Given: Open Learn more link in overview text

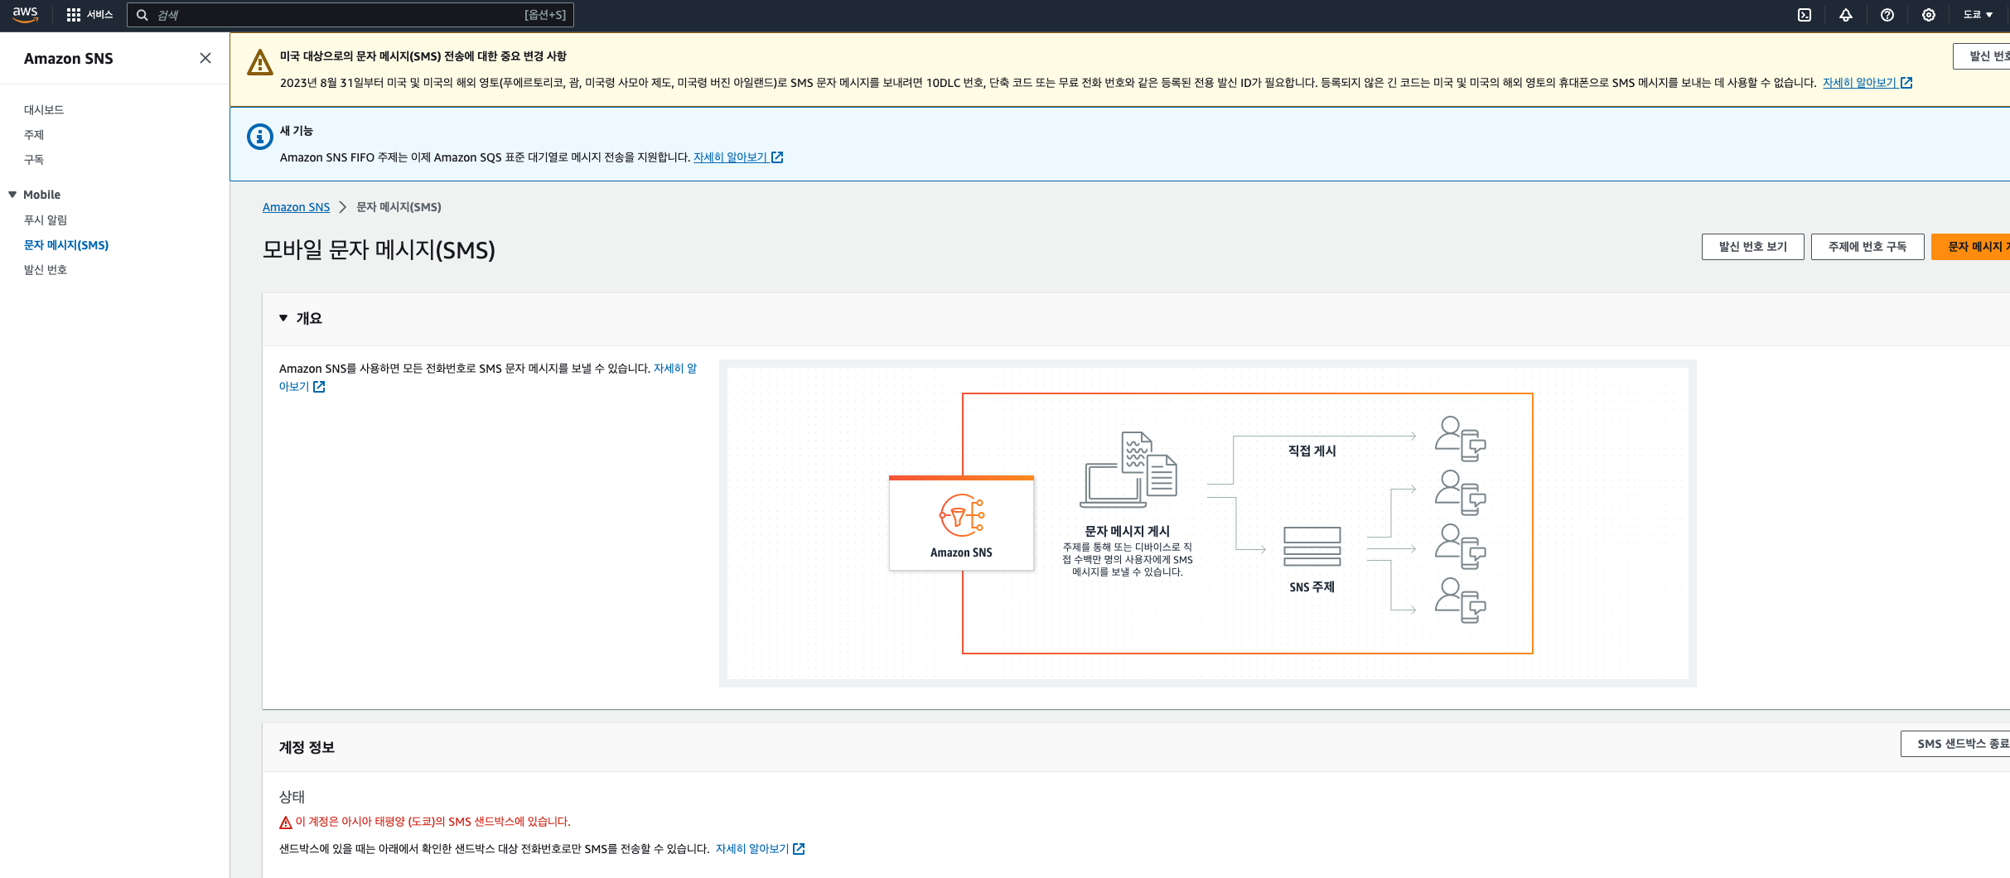Looking at the screenshot, I should point(674,369).
